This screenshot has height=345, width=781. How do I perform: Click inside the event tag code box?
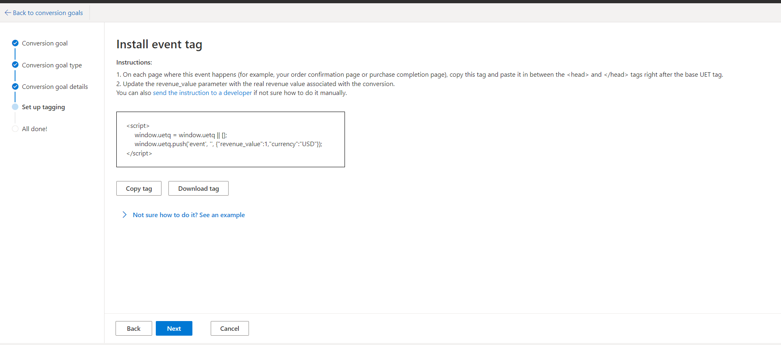[x=231, y=139]
